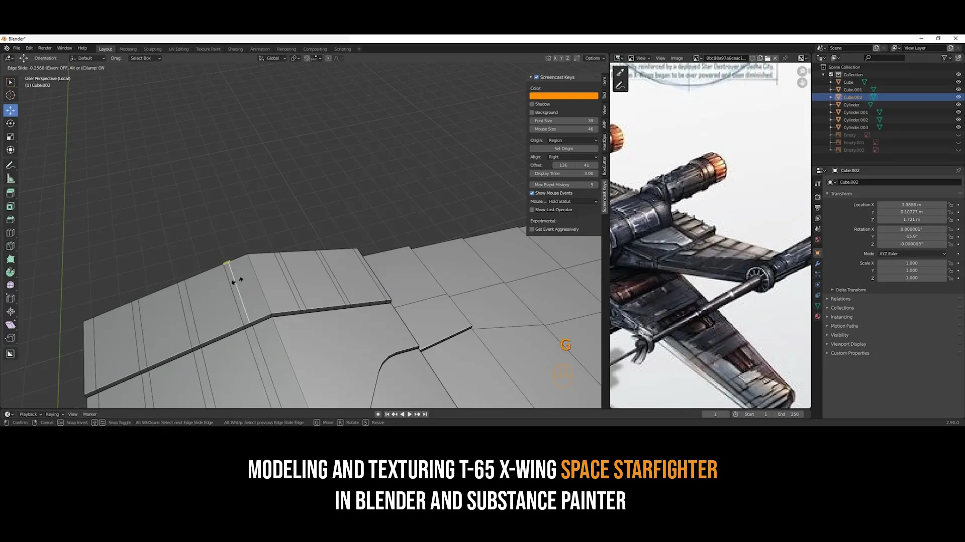Open the Drag Select Box dropdown
The image size is (965, 542).
[145, 58]
